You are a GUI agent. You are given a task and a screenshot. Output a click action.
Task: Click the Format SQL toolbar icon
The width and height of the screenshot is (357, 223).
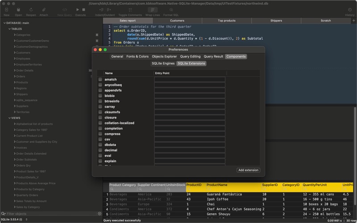coord(171,9)
